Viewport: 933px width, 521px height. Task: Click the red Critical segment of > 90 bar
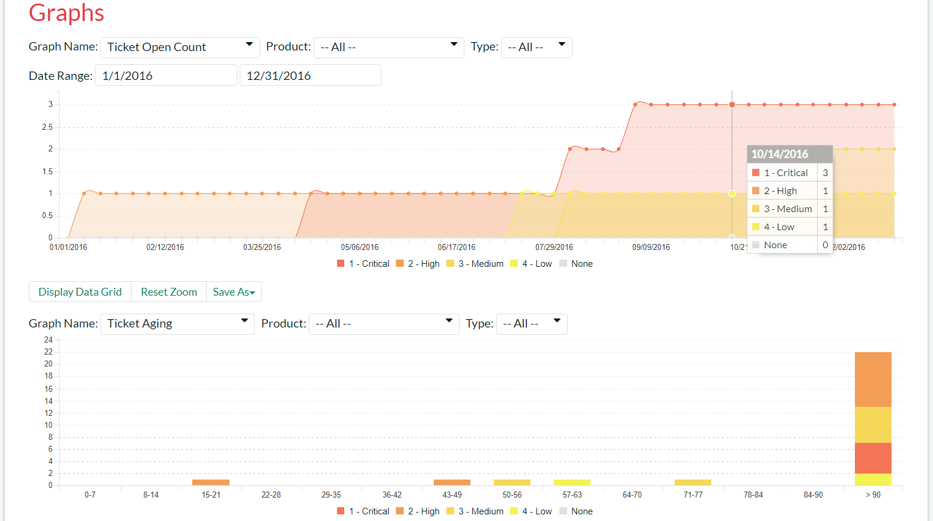pos(873,458)
